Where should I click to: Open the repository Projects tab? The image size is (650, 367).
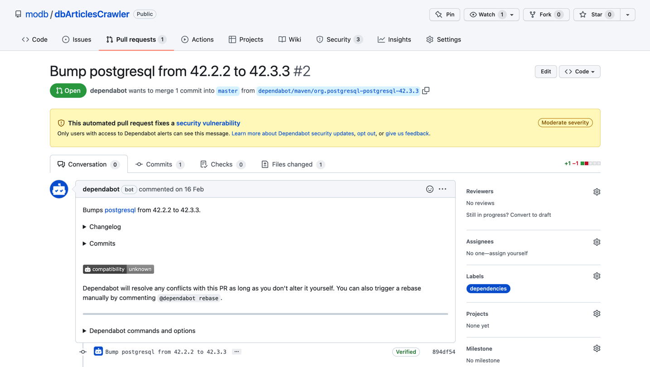point(246,39)
